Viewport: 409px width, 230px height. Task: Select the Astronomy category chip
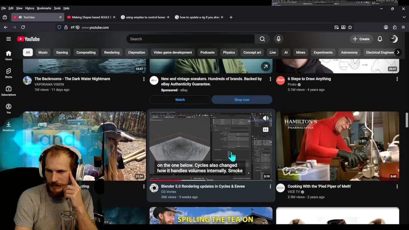tap(349, 52)
